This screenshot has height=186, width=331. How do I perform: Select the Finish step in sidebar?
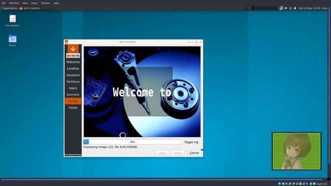[x=73, y=108]
